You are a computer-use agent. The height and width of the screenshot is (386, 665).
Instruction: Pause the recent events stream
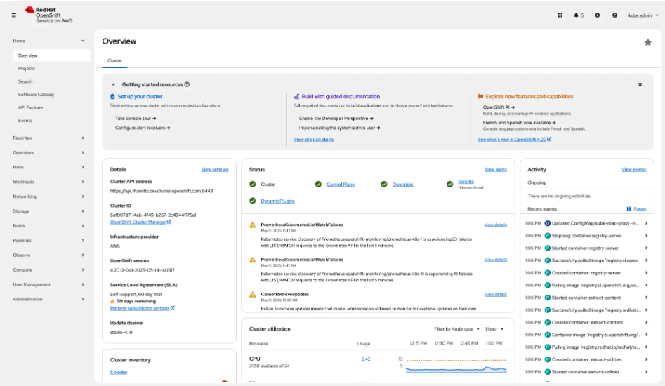pyautogui.click(x=636, y=209)
